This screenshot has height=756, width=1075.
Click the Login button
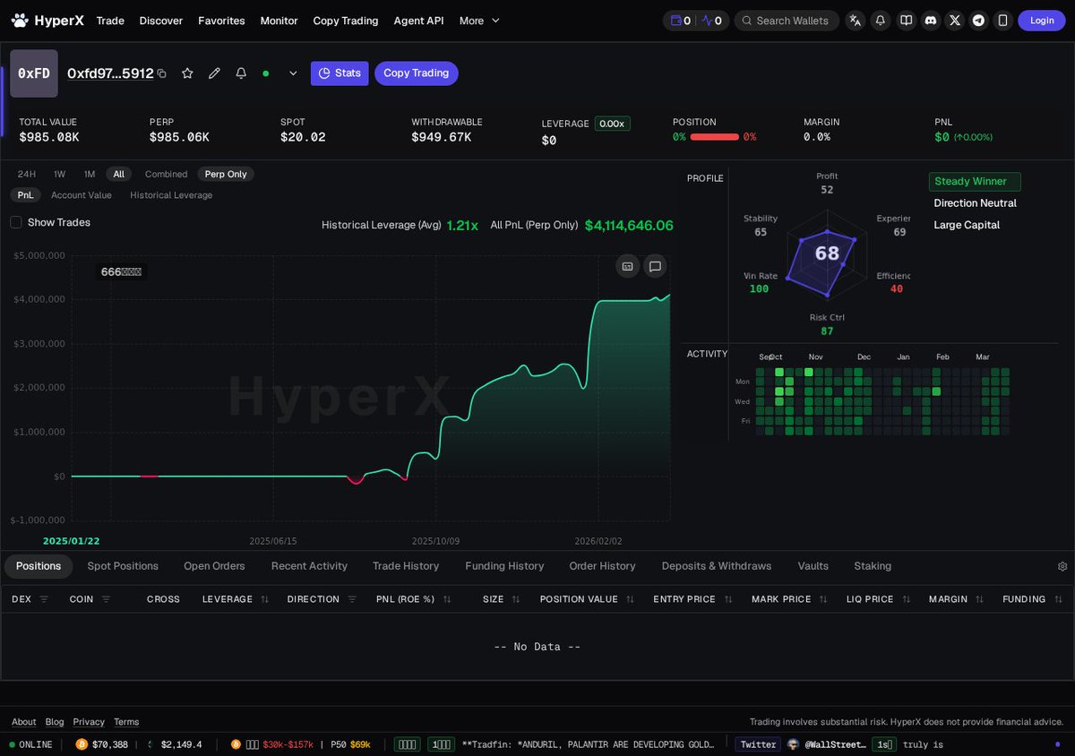point(1042,21)
